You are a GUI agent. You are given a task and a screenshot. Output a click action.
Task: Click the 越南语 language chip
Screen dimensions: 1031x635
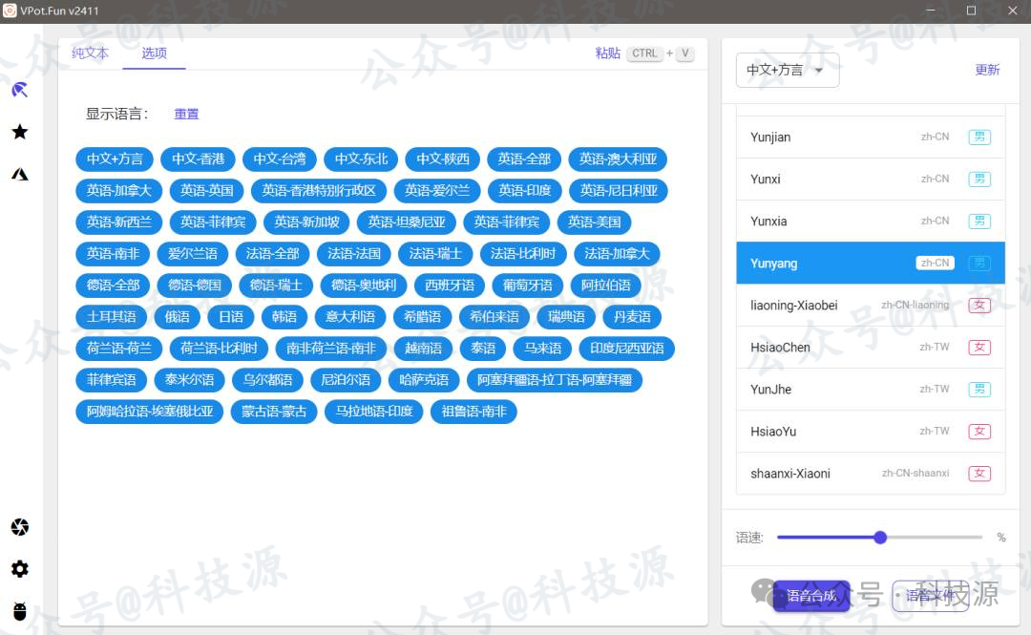pyautogui.click(x=423, y=349)
